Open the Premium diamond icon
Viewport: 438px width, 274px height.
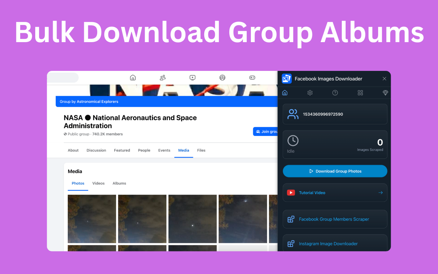385,93
